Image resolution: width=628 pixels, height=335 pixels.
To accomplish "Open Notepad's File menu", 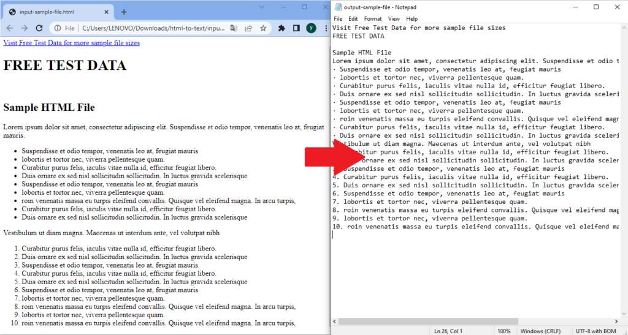I will [338, 19].
